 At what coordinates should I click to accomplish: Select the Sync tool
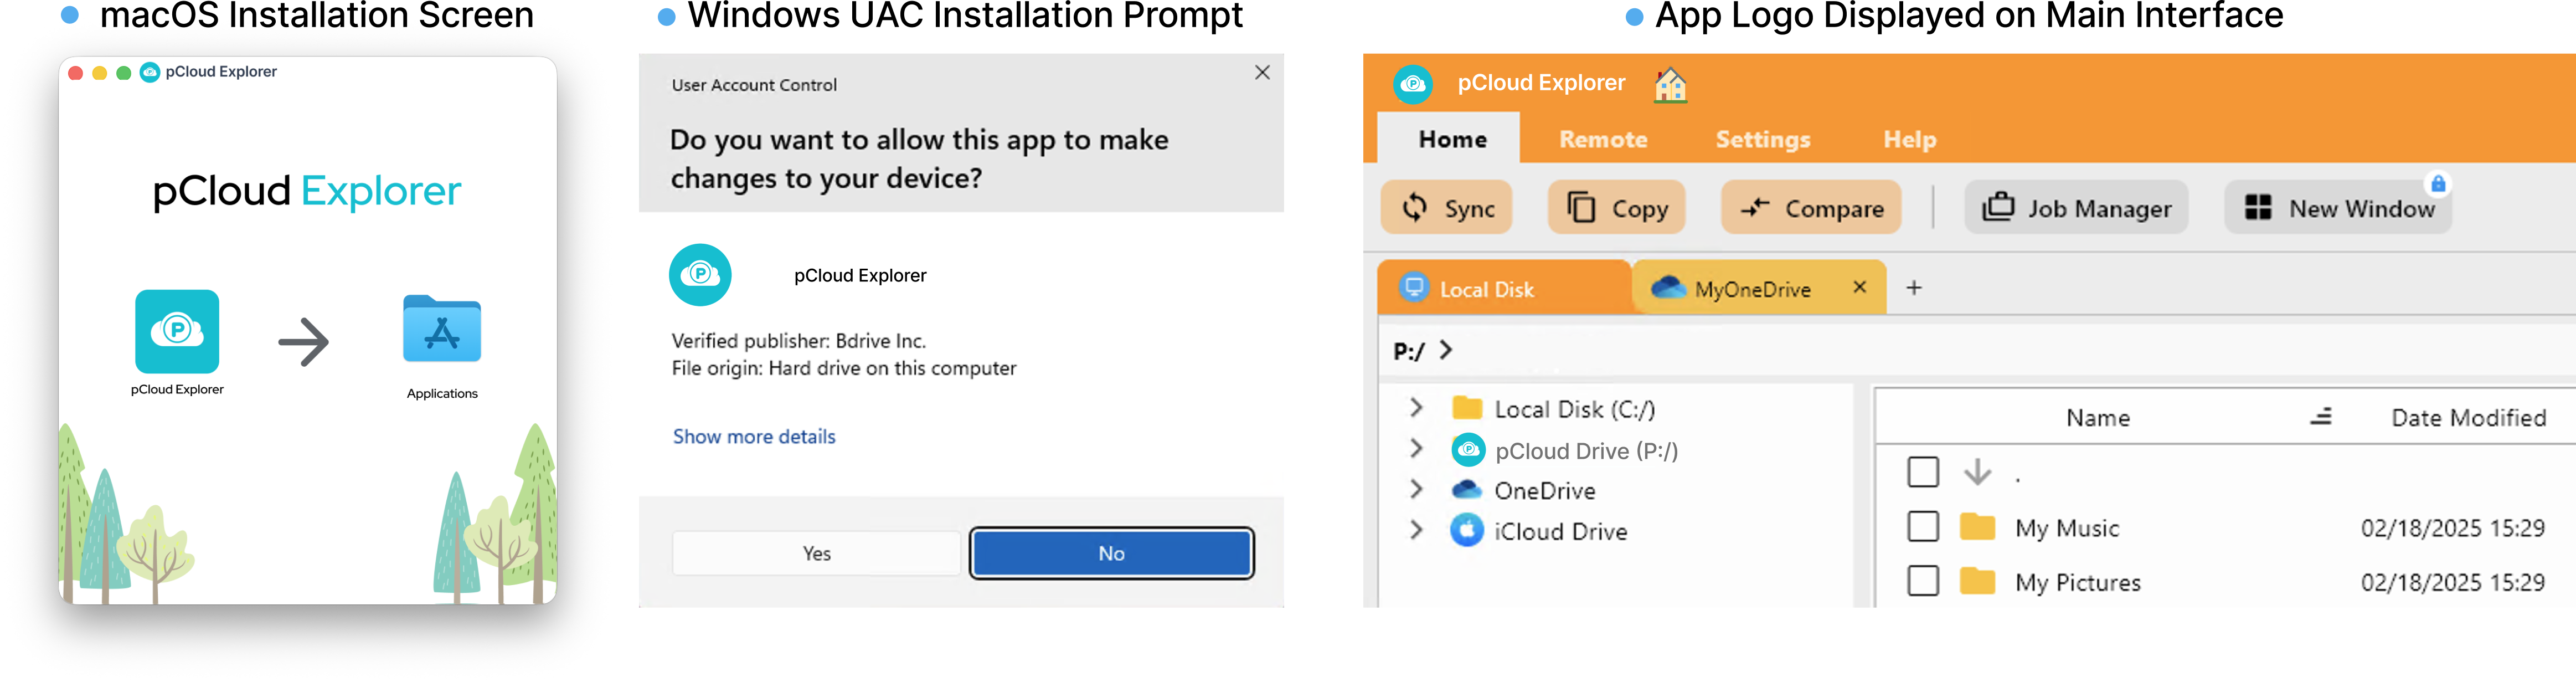coord(1446,207)
